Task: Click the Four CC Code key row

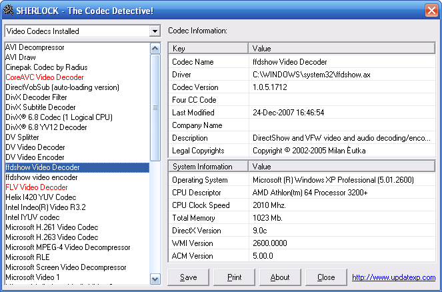Action: (209, 100)
